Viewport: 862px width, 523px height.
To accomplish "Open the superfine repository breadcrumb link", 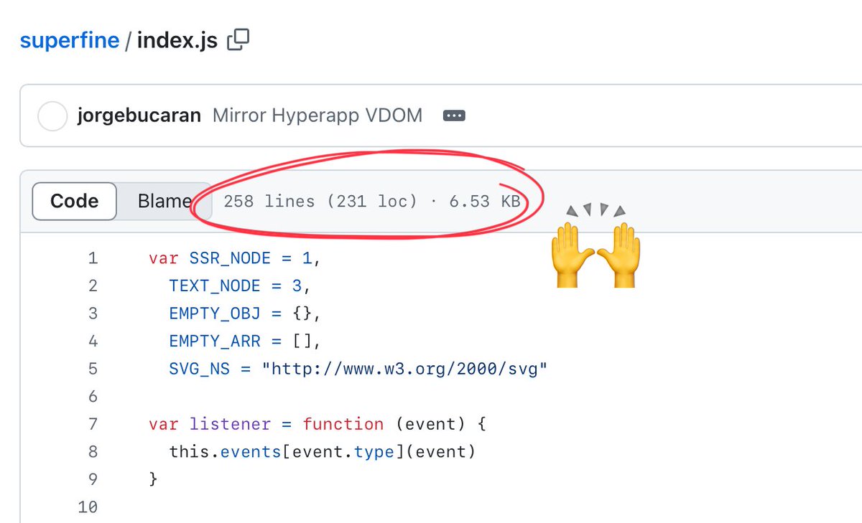I will point(70,40).
